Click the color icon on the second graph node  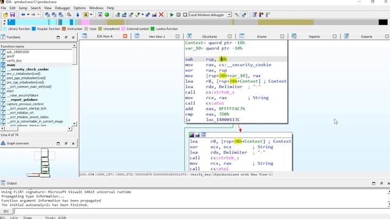pyautogui.click(x=192, y=135)
